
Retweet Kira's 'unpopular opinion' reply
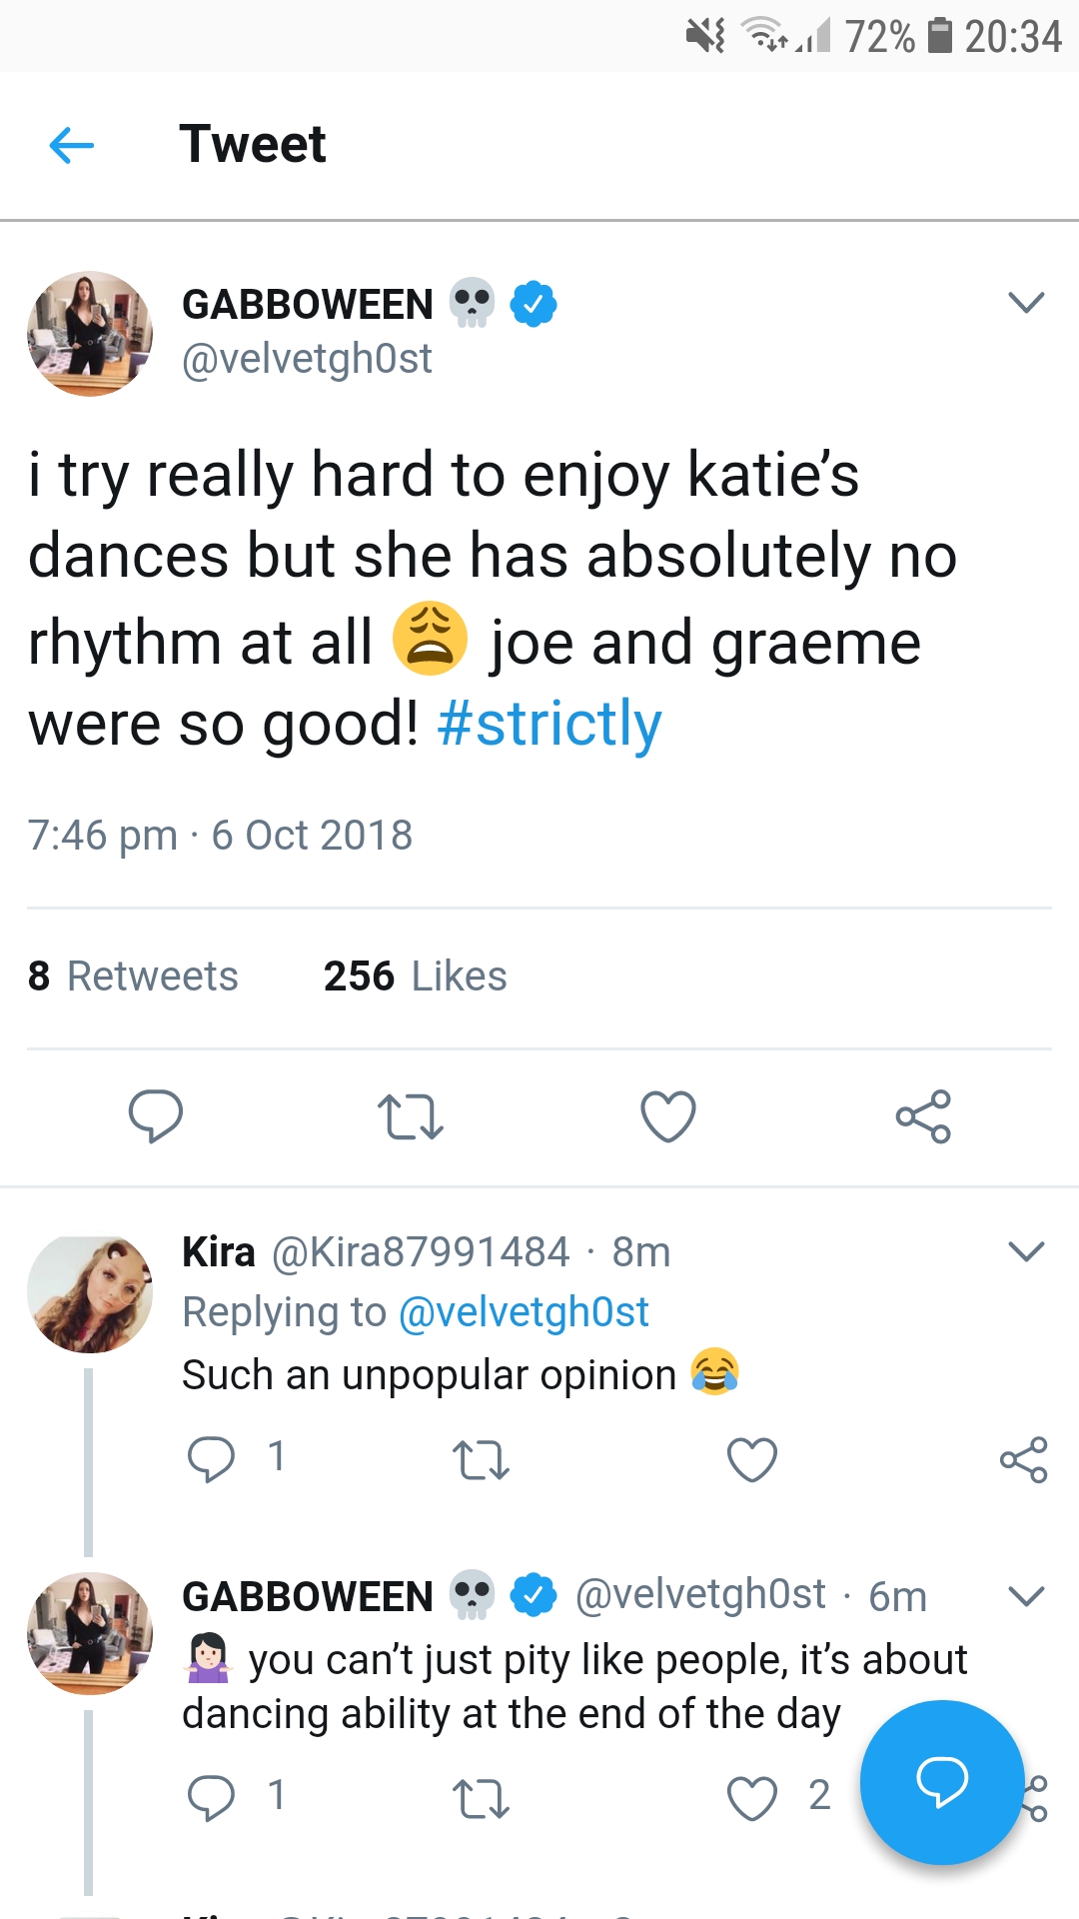pyautogui.click(x=481, y=1459)
